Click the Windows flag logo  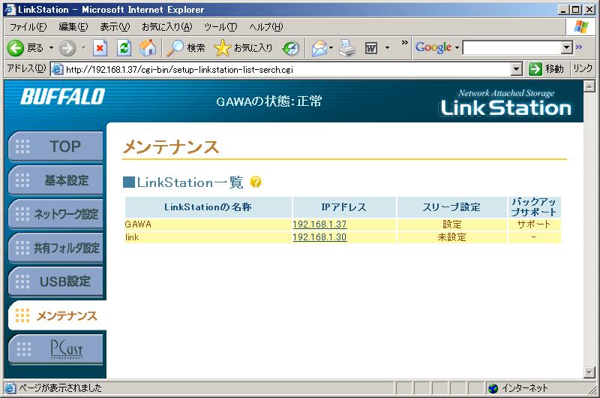[x=580, y=27]
